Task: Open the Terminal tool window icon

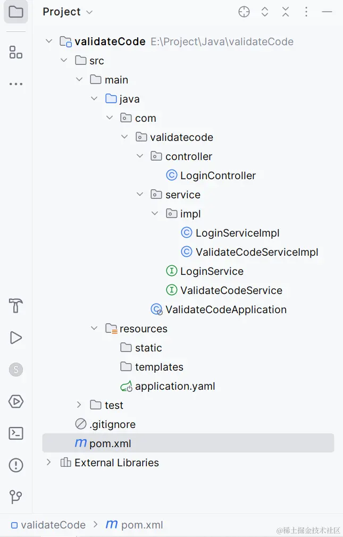Action: (x=16, y=433)
